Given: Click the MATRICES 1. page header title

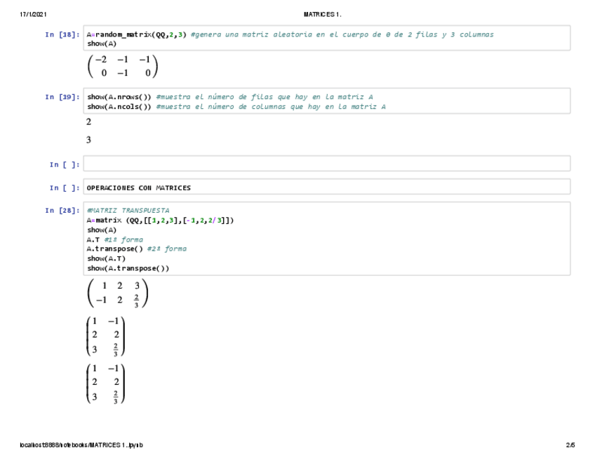Looking at the screenshot, I should [x=322, y=15].
